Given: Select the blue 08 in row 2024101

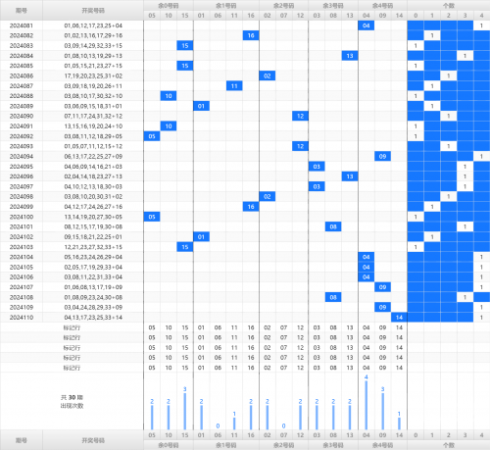Looking at the screenshot, I should coord(333,226).
